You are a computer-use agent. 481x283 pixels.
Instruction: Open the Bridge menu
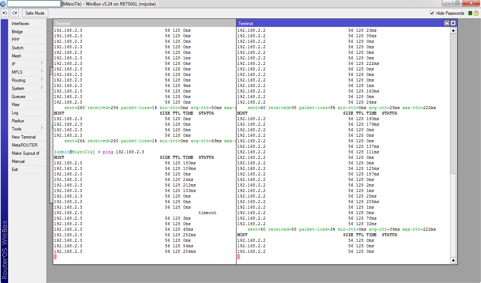[28, 32]
